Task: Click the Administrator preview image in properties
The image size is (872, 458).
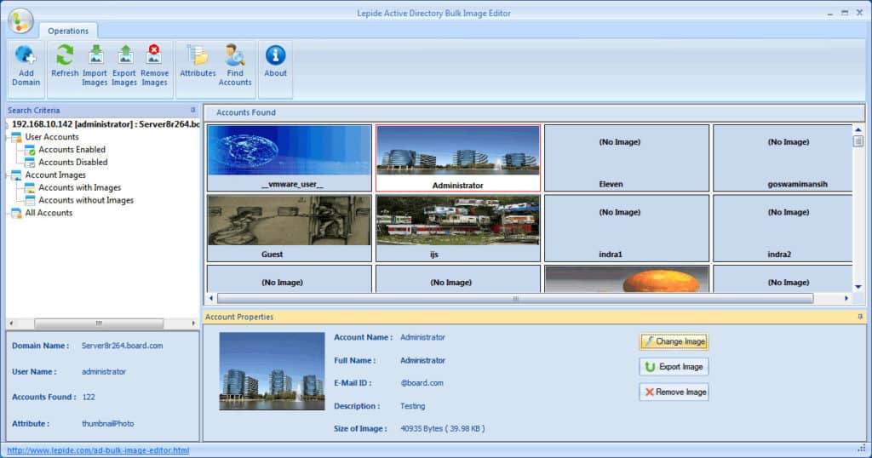Action: (x=272, y=371)
